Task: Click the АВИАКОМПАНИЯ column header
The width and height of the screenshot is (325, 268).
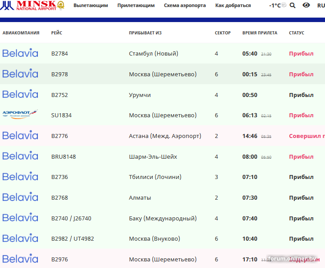Action: point(21,33)
